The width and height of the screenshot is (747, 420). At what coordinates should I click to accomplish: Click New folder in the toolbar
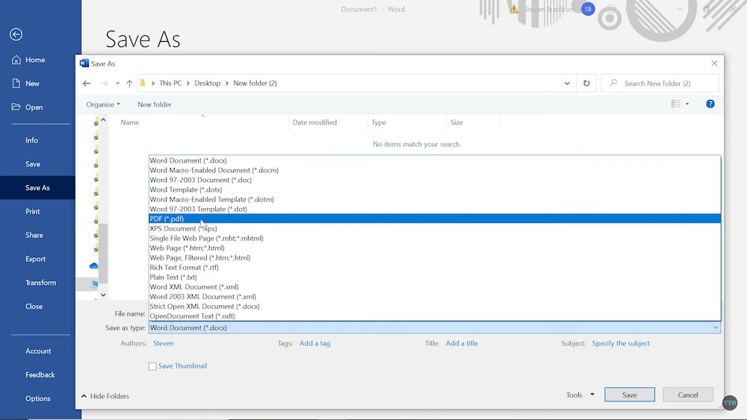click(155, 104)
